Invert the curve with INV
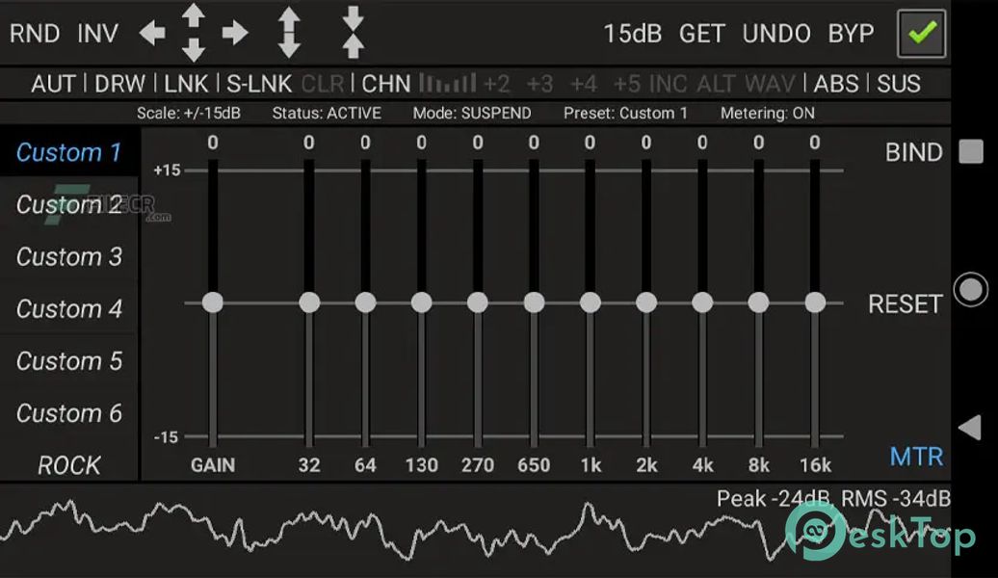This screenshot has width=998, height=578. (x=98, y=33)
